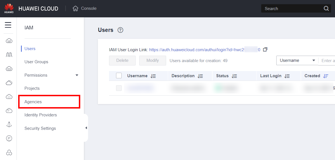
Task: Go to Agencies in the sidebar
Action: coord(33,102)
